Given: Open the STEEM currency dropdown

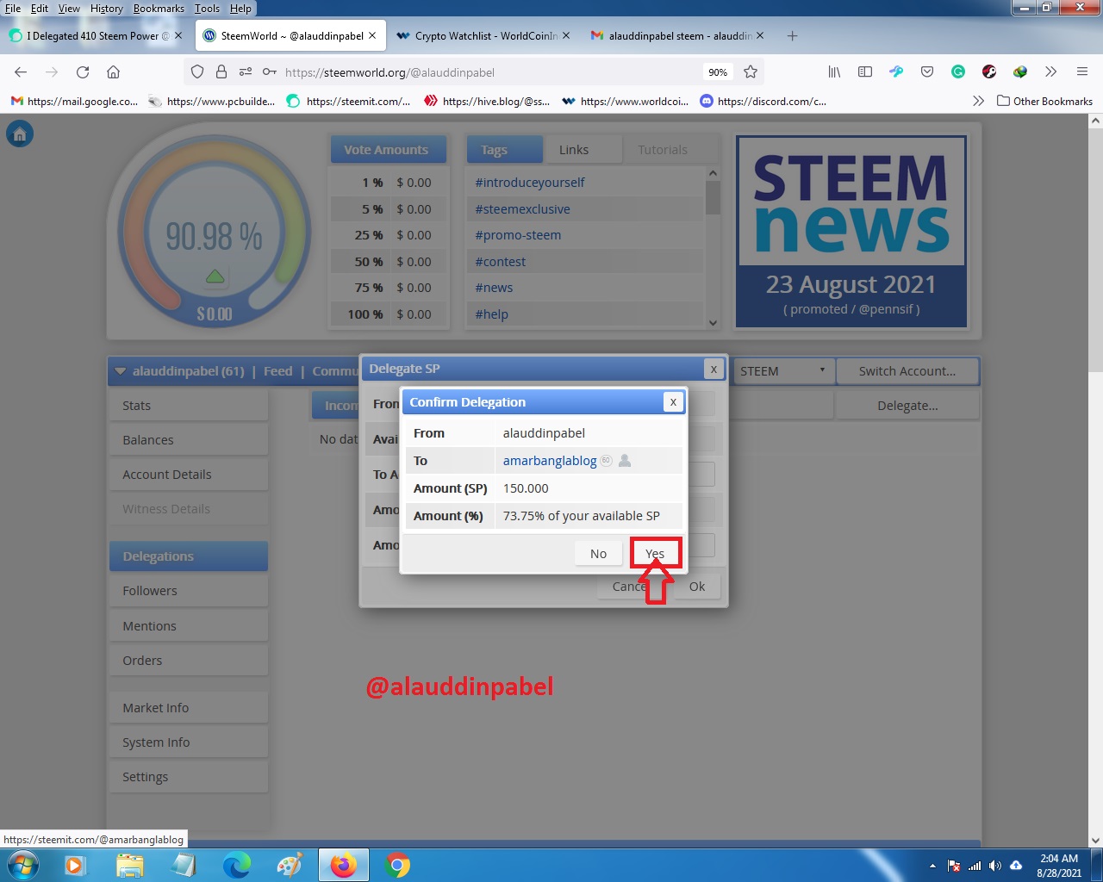Looking at the screenshot, I should (783, 371).
